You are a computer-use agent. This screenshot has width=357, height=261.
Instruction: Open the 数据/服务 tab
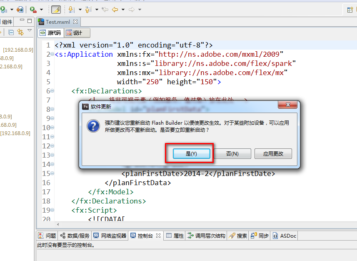(x=75, y=236)
